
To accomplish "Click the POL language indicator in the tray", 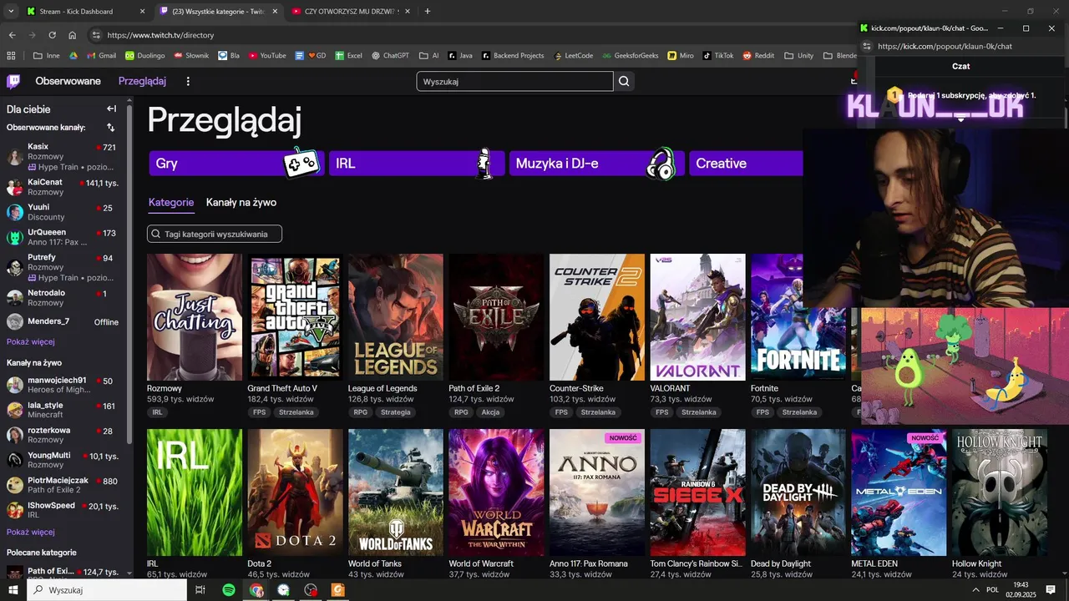I will [993, 590].
